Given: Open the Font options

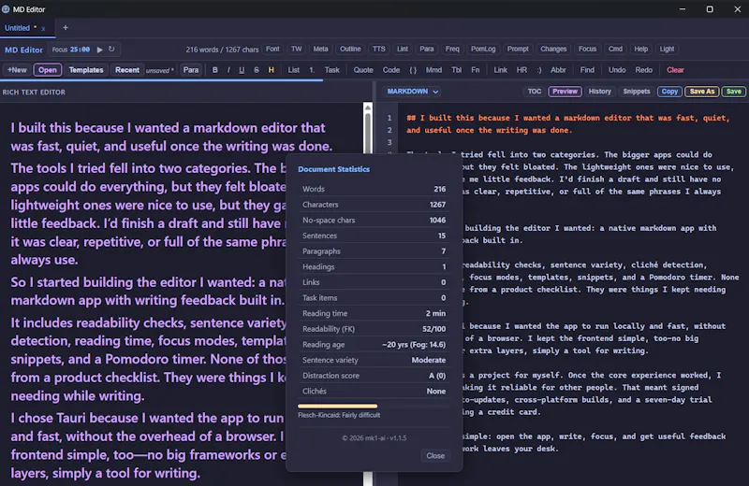Looking at the screenshot, I should 272,50.
